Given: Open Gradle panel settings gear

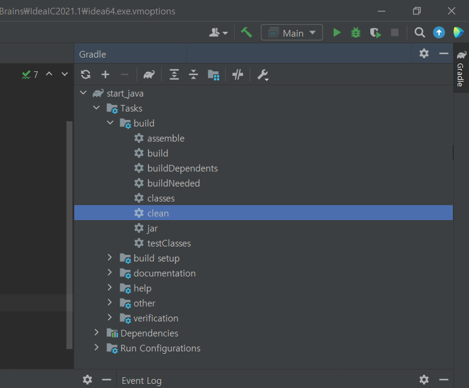Looking at the screenshot, I should click(x=424, y=53).
